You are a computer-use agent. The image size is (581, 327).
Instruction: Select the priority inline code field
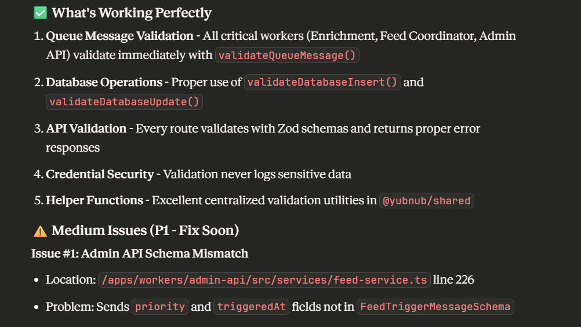pyautogui.click(x=160, y=307)
